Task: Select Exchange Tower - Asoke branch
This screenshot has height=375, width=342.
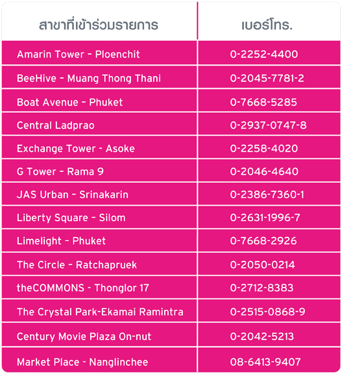Action: [75, 149]
